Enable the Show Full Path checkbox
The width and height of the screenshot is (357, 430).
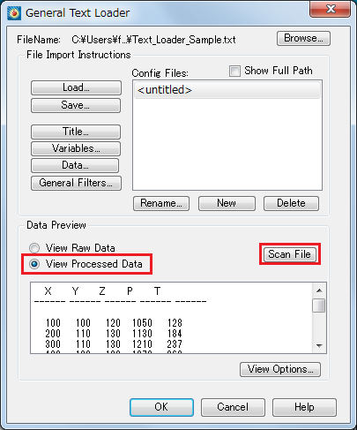click(x=234, y=71)
